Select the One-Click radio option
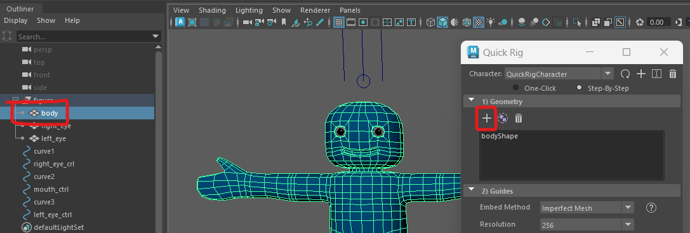The height and width of the screenshot is (233, 690). coord(515,88)
